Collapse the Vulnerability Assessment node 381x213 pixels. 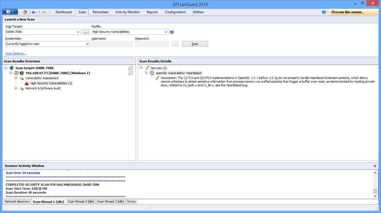pos(16,78)
